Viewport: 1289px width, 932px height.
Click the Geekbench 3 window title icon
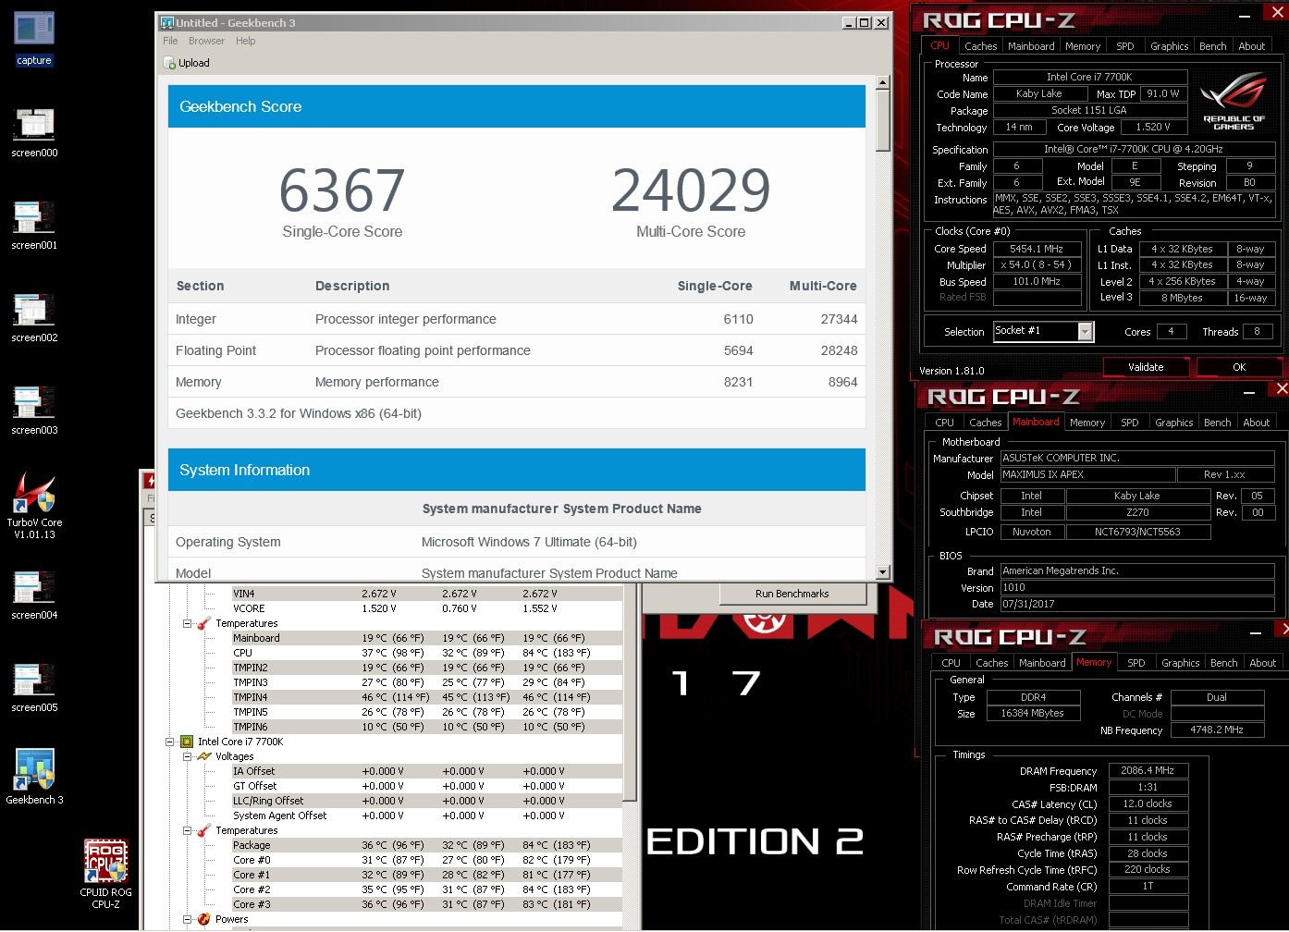point(166,22)
